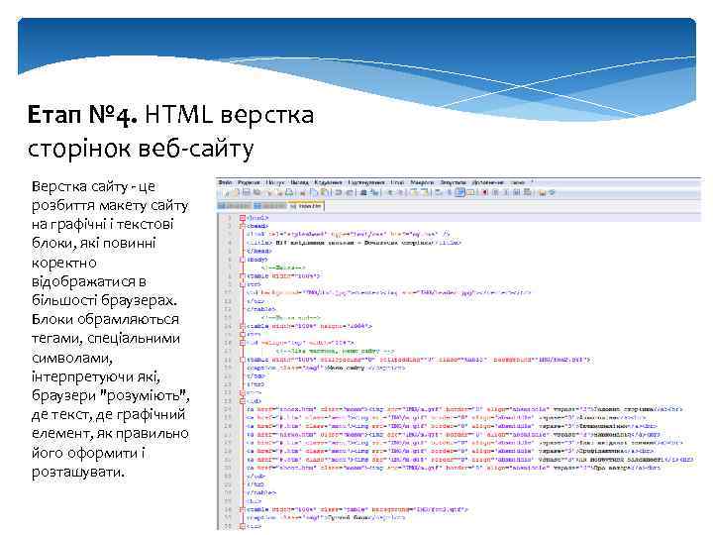Screen dimensions: 713x535
Task: Click the Save recorded macro icon
Action: point(527,193)
